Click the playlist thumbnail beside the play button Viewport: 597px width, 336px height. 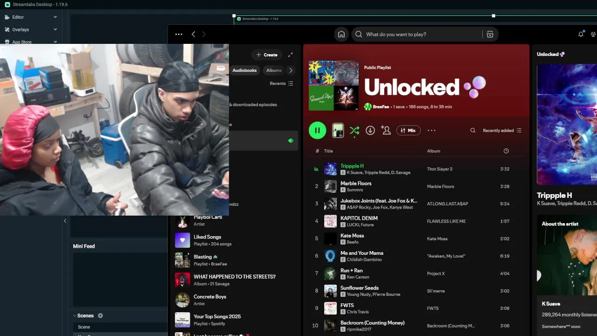pos(338,131)
